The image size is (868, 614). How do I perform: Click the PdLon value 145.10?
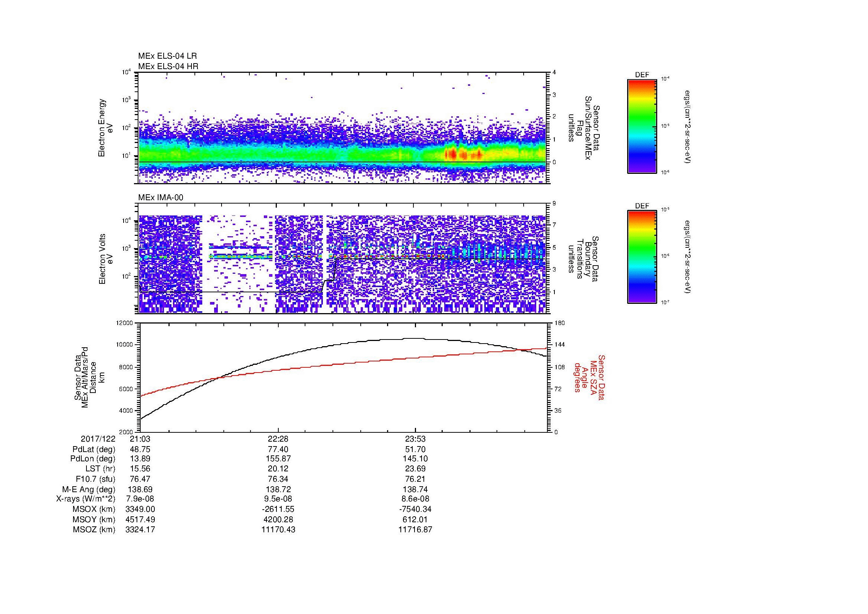coord(415,459)
